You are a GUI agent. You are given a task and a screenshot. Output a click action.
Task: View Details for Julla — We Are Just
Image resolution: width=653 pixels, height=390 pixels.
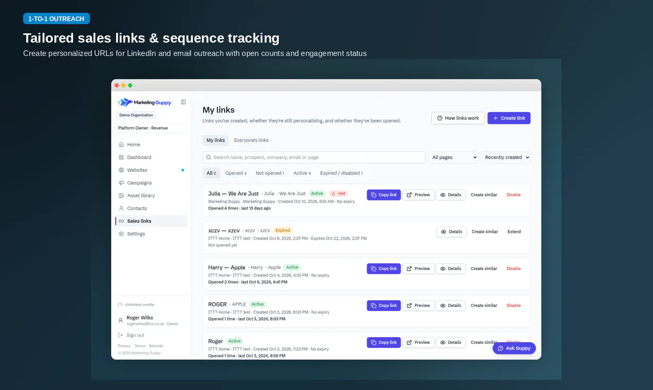pos(451,195)
